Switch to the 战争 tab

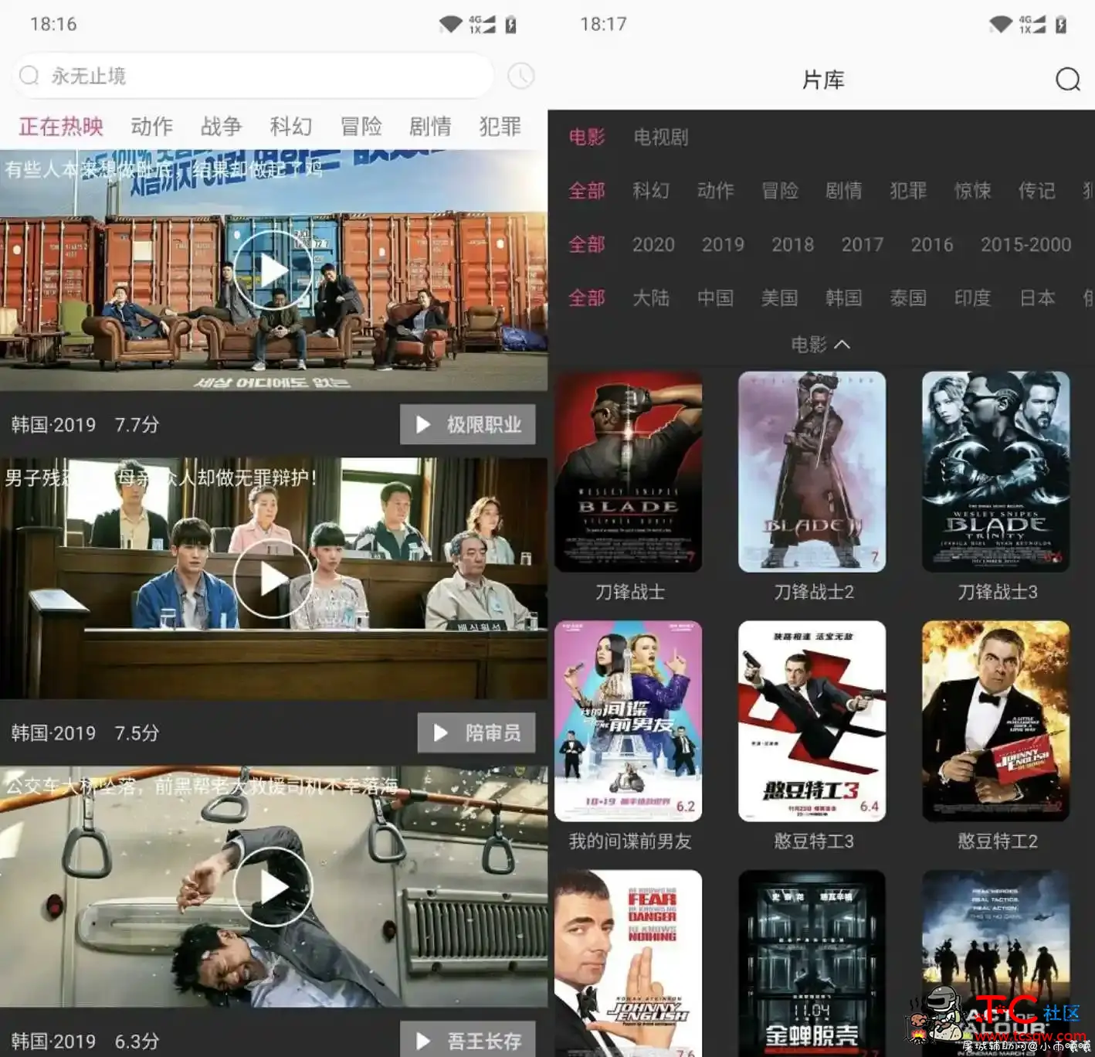tap(221, 126)
